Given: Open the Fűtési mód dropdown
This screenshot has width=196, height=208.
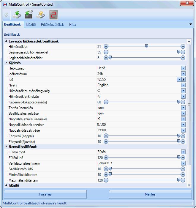Looking at the screenshot, I should (x=183, y=152).
